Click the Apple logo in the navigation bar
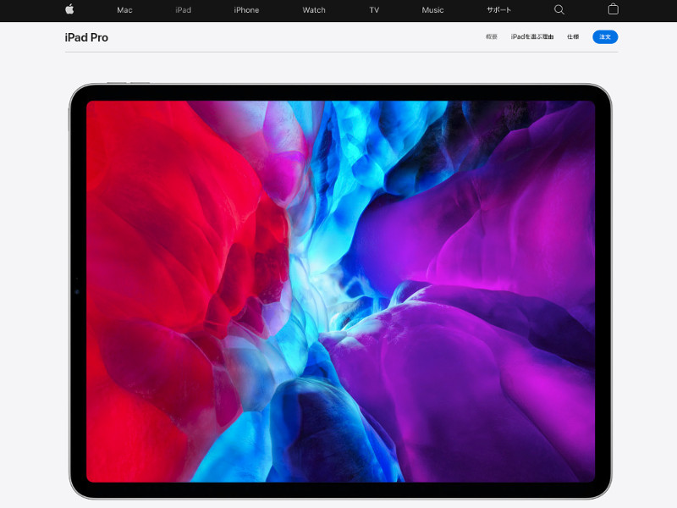 pos(70,10)
